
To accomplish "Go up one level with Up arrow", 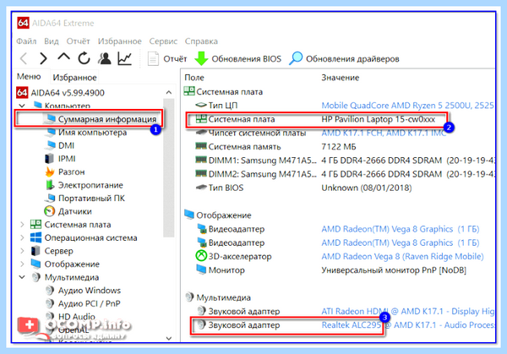I will click(x=63, y=57).
